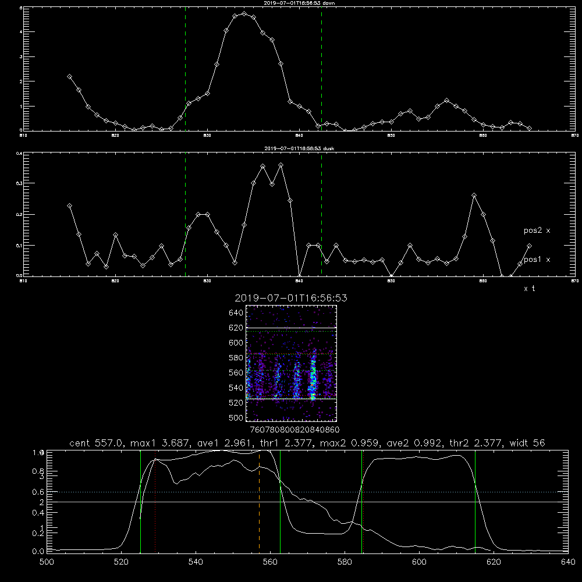
Task: Click the 'cent 557.0' value
Action: point(97,443)
